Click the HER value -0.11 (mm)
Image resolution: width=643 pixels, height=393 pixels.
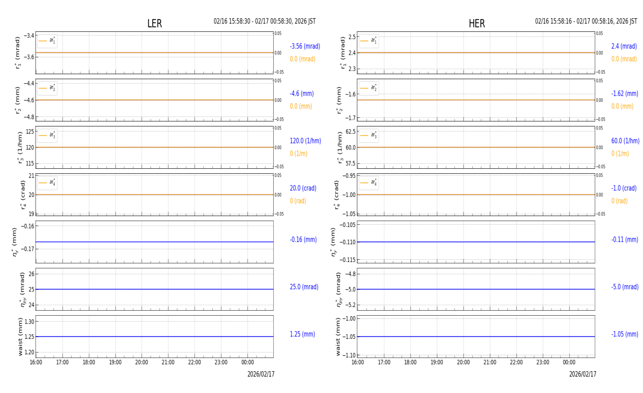pyautogui.click(x=625, y=240)
